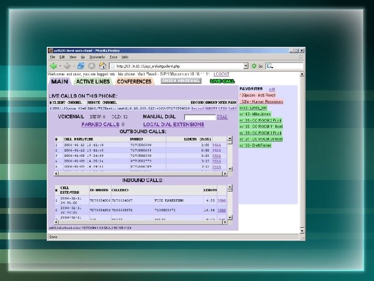Image resolution: width=374 pixels, height=281 pixels.
Task: Switch to the CONFERENCES tab
Action: (134, 82)
